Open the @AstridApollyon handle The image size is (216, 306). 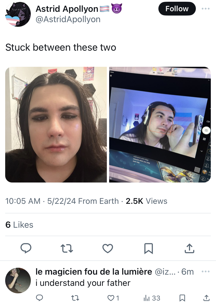[68, 20]
